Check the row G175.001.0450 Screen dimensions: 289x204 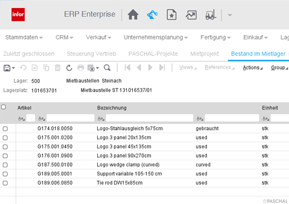coord(5,147)
